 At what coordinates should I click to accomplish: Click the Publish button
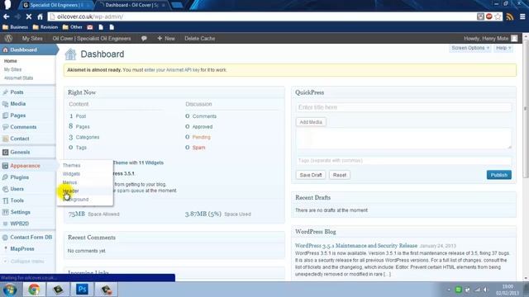pos(499,175)
